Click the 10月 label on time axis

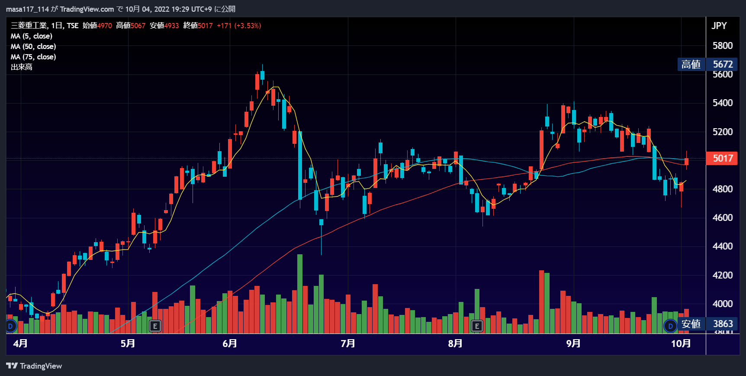point(681,344)
